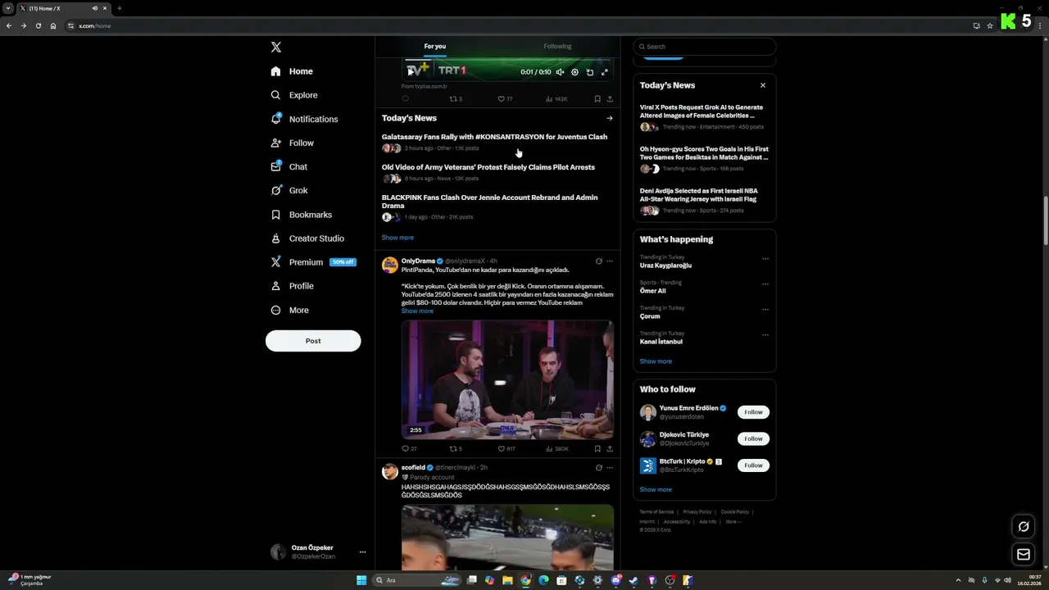Click the TRT1 video progress bar
The height and width of the screenshot is (590, 1049).
pyautogui.click(x=507, y=61)
